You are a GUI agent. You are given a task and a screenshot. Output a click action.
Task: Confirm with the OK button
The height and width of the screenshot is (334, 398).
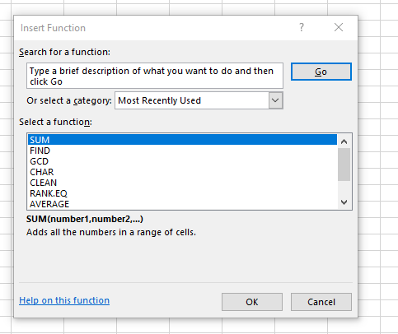coord(252,302)
